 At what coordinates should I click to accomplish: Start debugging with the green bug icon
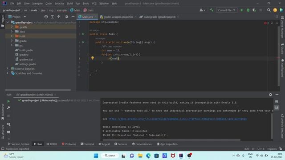point(248,10)
